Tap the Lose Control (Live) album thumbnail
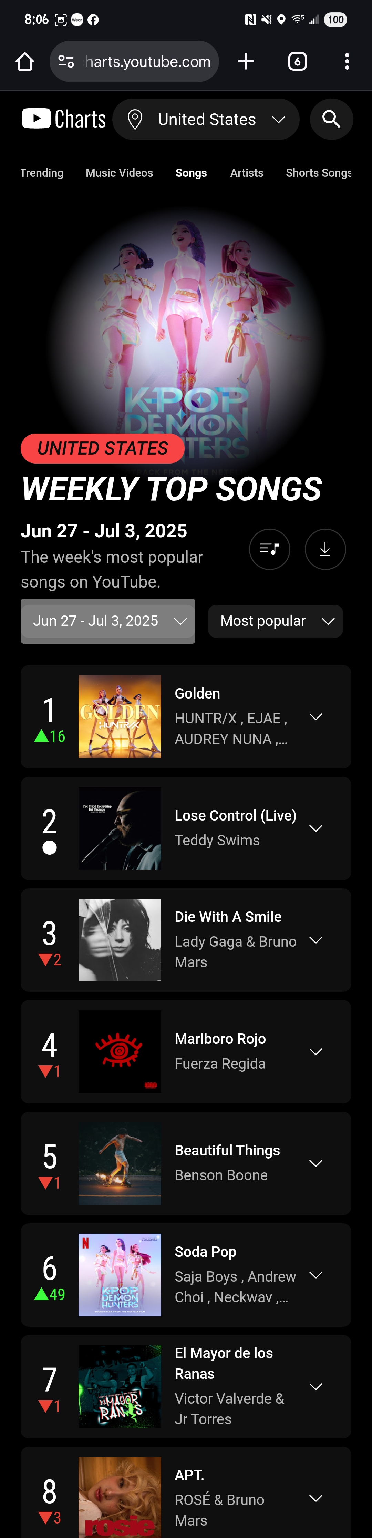This screenshot has height=1538, width=372. coord(120,828)
